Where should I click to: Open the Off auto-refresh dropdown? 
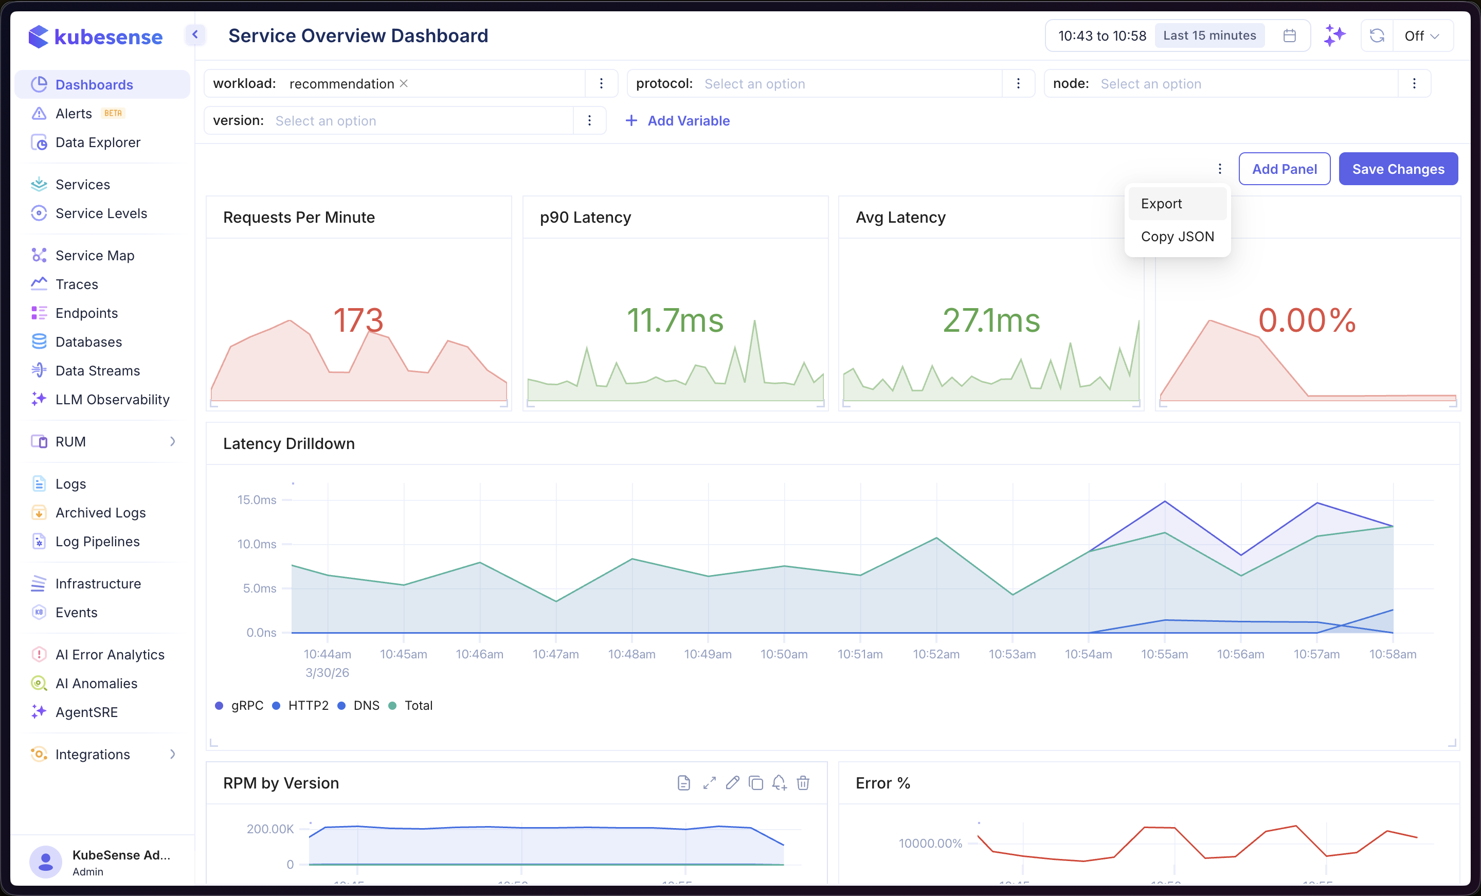point(1422,35)
